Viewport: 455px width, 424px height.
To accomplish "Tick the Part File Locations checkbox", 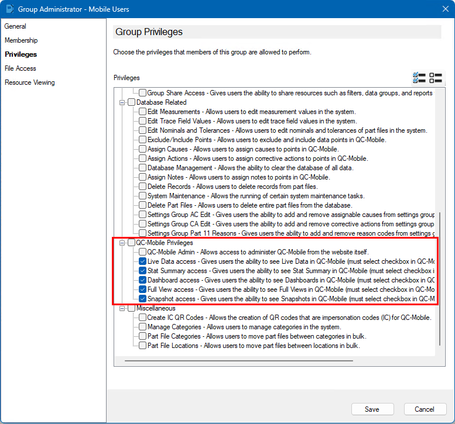I will (142, 346).
